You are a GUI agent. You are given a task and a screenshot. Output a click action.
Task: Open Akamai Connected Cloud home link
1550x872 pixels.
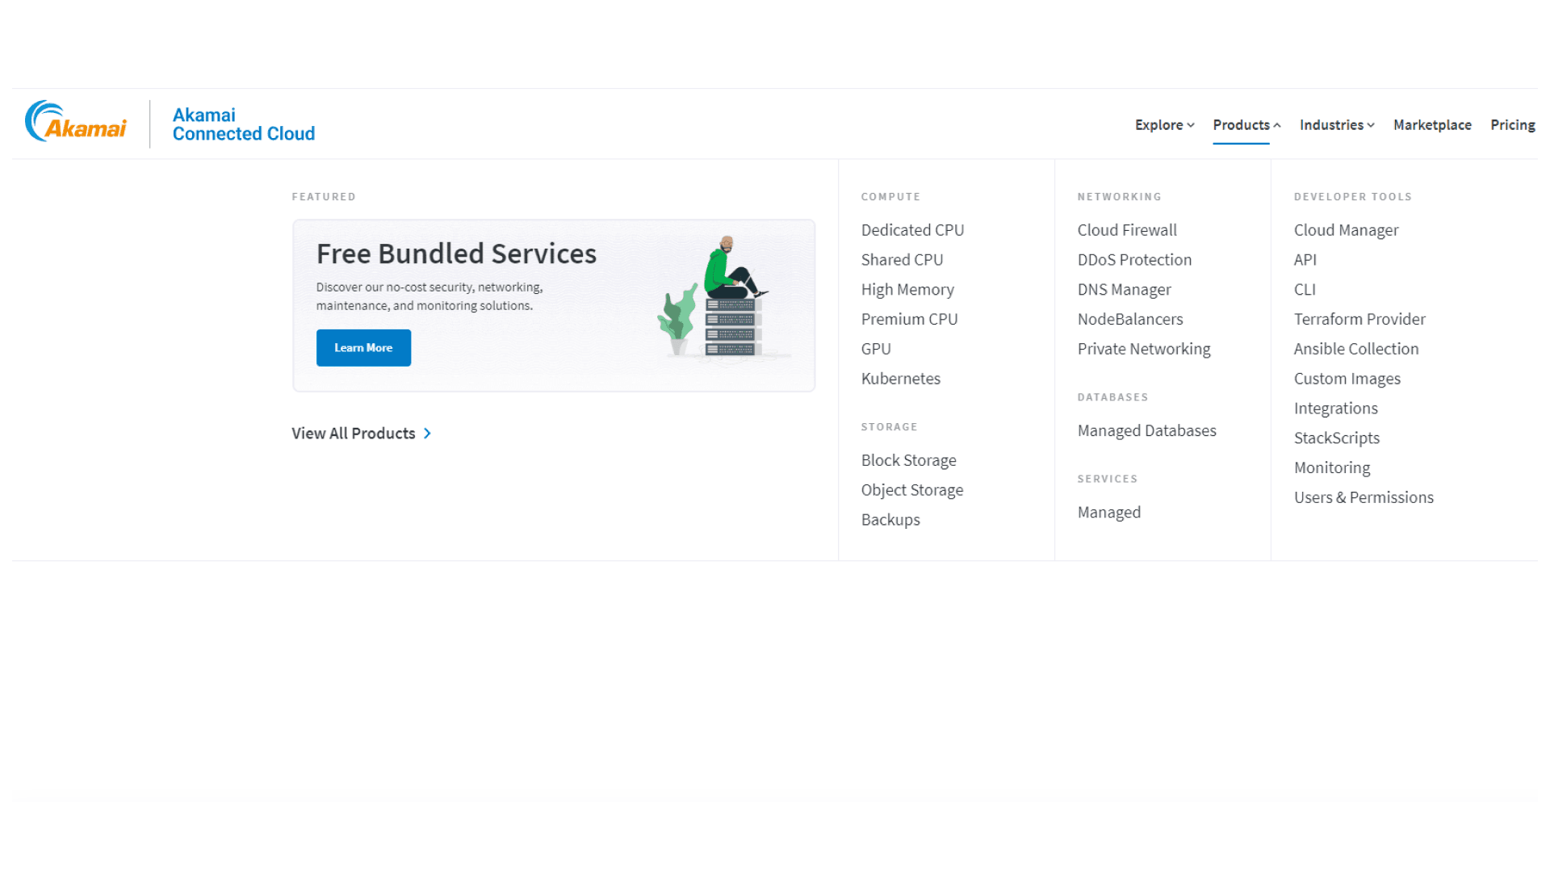point(243,124)
